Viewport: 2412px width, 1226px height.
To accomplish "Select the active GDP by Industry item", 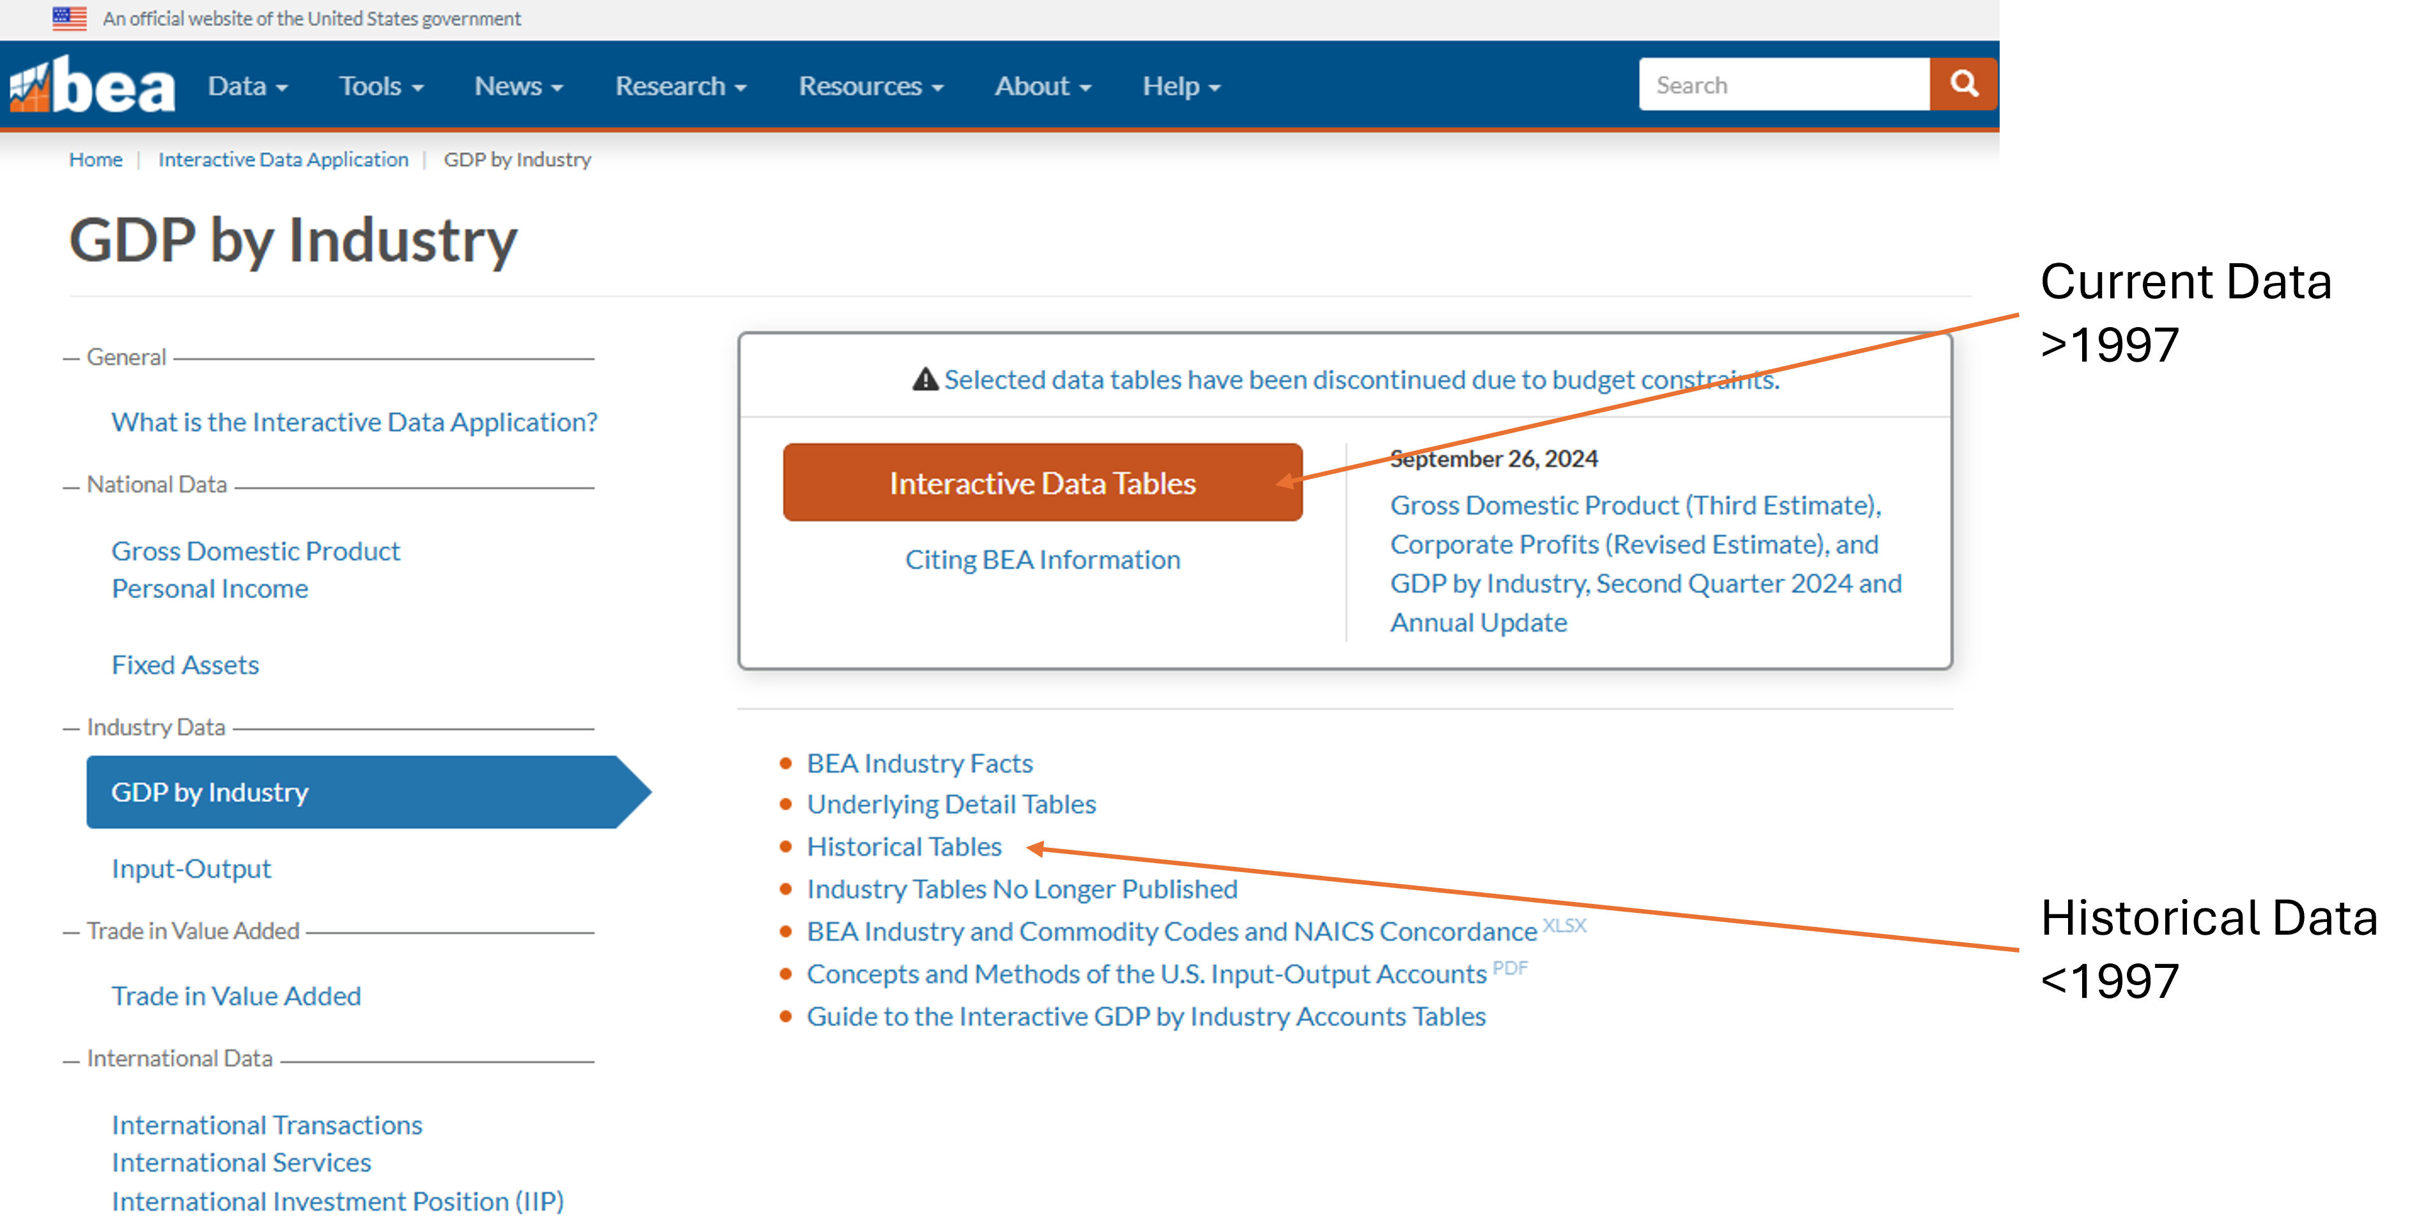I will click(368, 792).
